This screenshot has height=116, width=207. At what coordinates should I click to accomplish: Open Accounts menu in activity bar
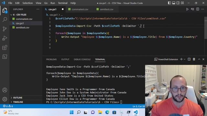pos(5,90)
